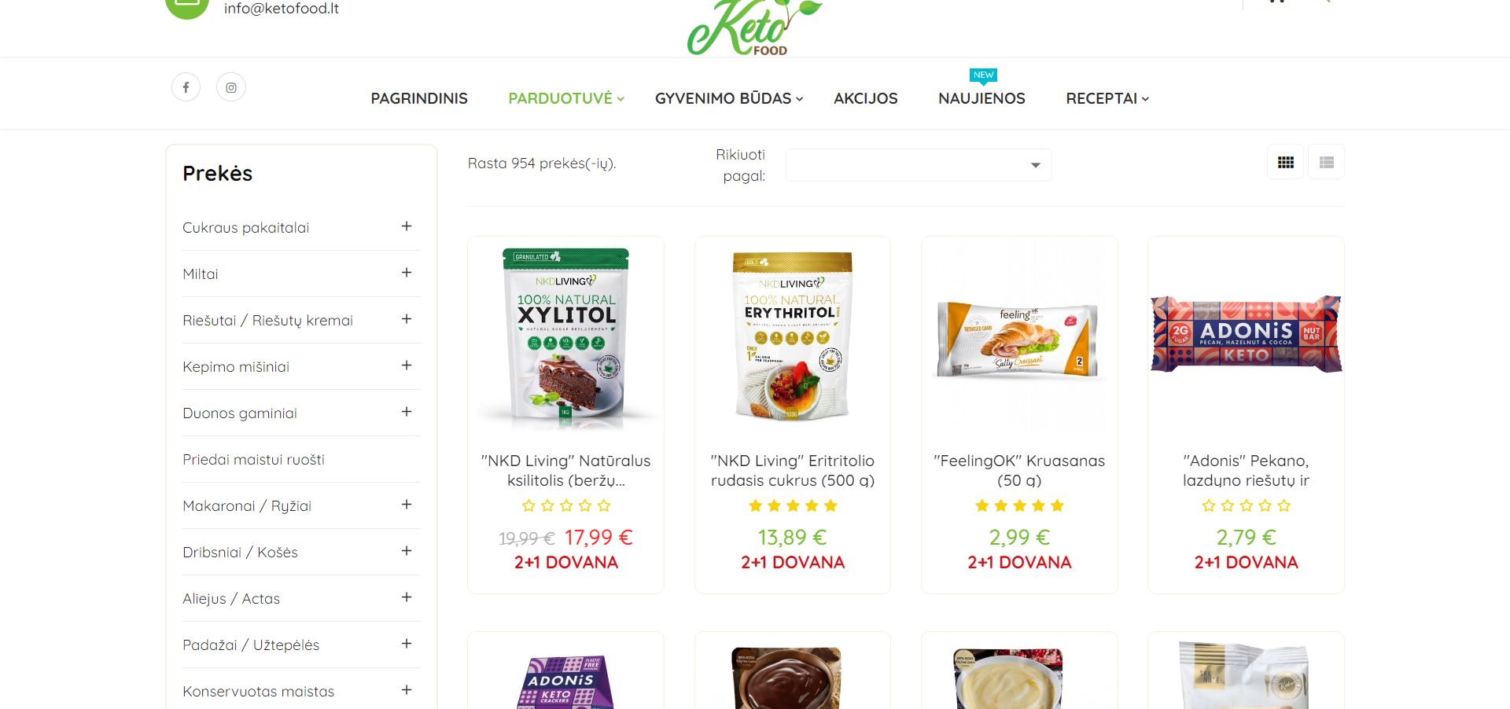
Task: Expand Makaronai / Ryžiai category
Action: point(407,505)
